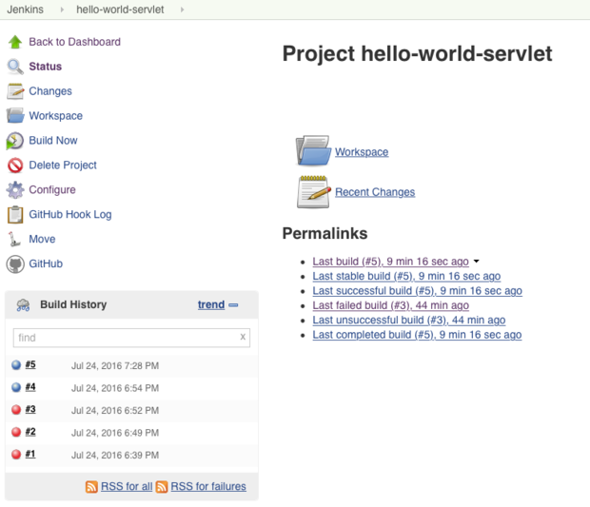Click the Build History panel title
This screenshot has width=590, height=507.
(x=73, y=304)
